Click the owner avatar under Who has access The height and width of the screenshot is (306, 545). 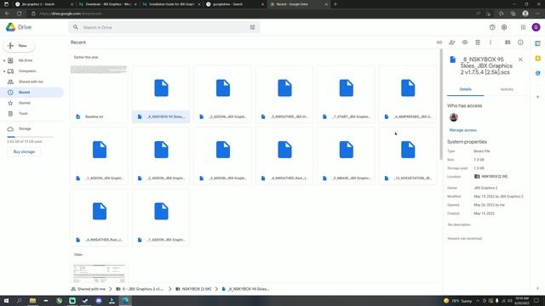(x=453, y=117)
